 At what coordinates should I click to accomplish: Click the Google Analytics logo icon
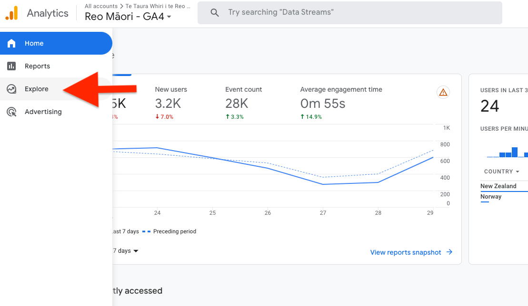(11, 13)
